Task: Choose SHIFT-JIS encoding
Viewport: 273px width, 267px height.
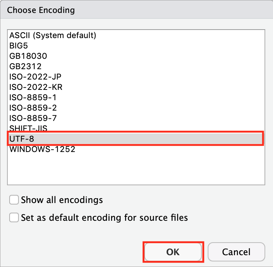Action: click(x=29, y=128)
